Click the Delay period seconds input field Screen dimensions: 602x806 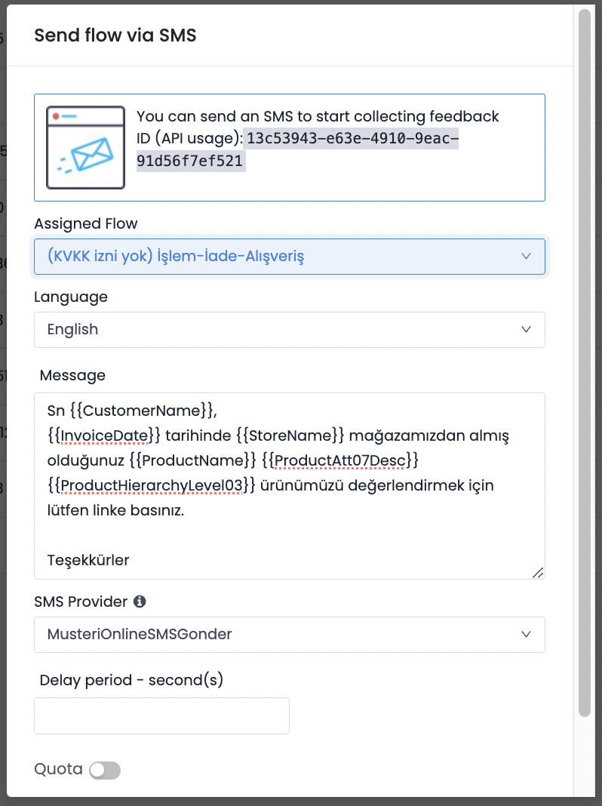[x=161, y=715]
